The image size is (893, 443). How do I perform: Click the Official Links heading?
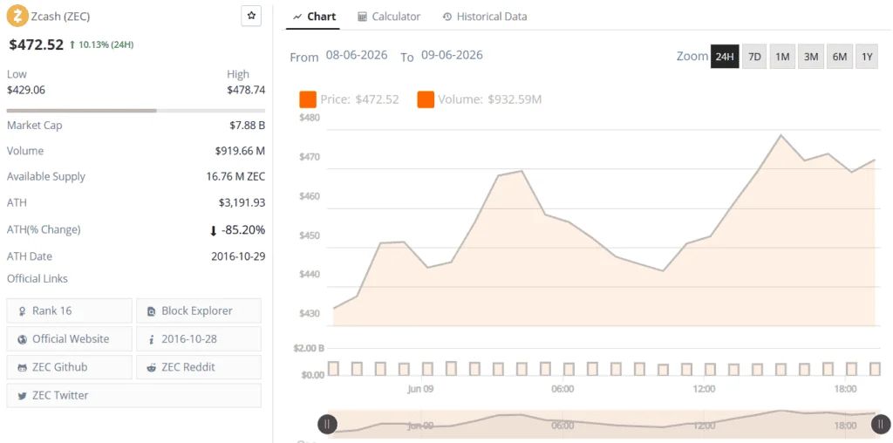37,278
